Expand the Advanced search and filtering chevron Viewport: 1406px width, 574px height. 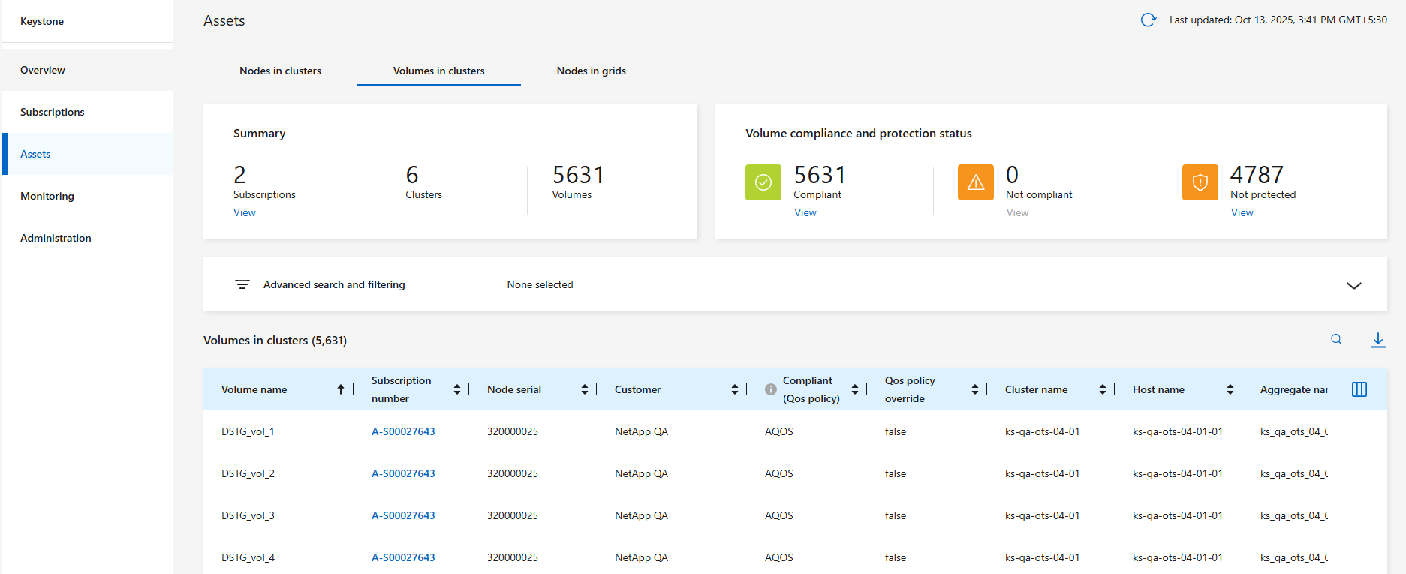1353,286
